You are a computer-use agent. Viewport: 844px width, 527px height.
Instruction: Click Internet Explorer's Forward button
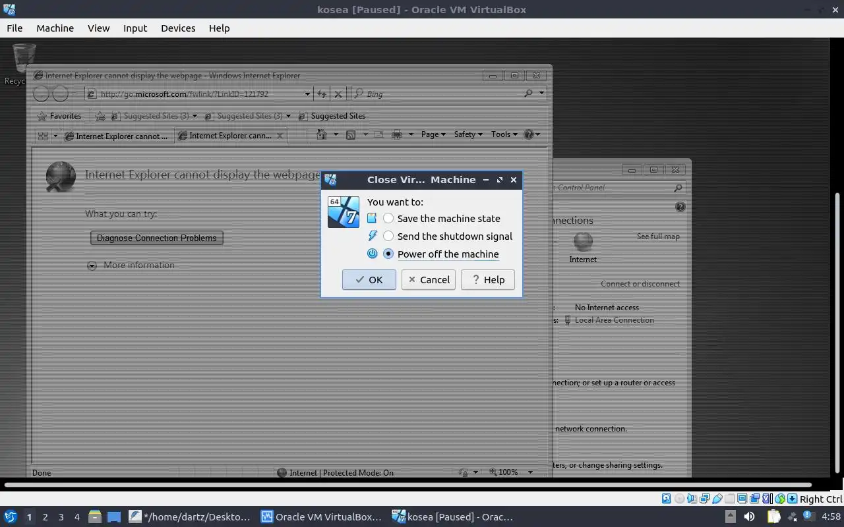coord(60,94)
